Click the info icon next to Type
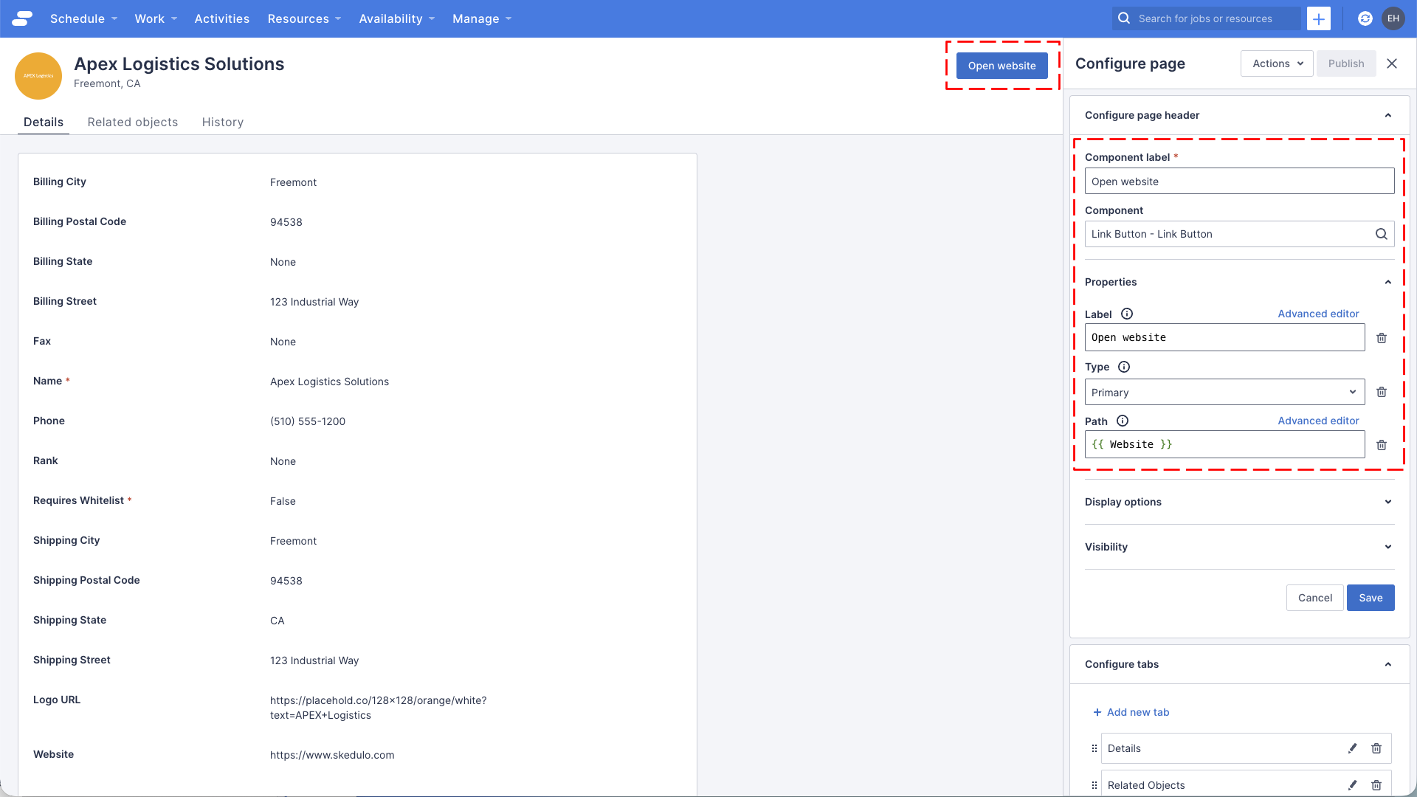This screenshot has height=797, width=1417. click(x=1124, y=367)
